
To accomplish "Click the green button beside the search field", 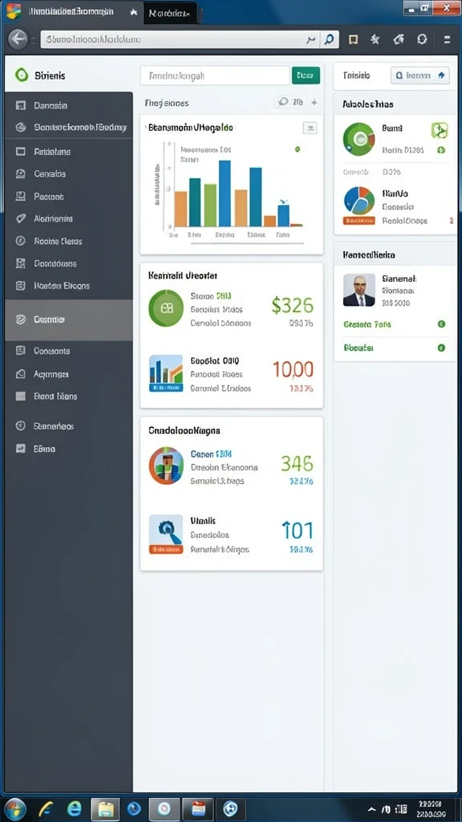I will (x=306, y=75).
